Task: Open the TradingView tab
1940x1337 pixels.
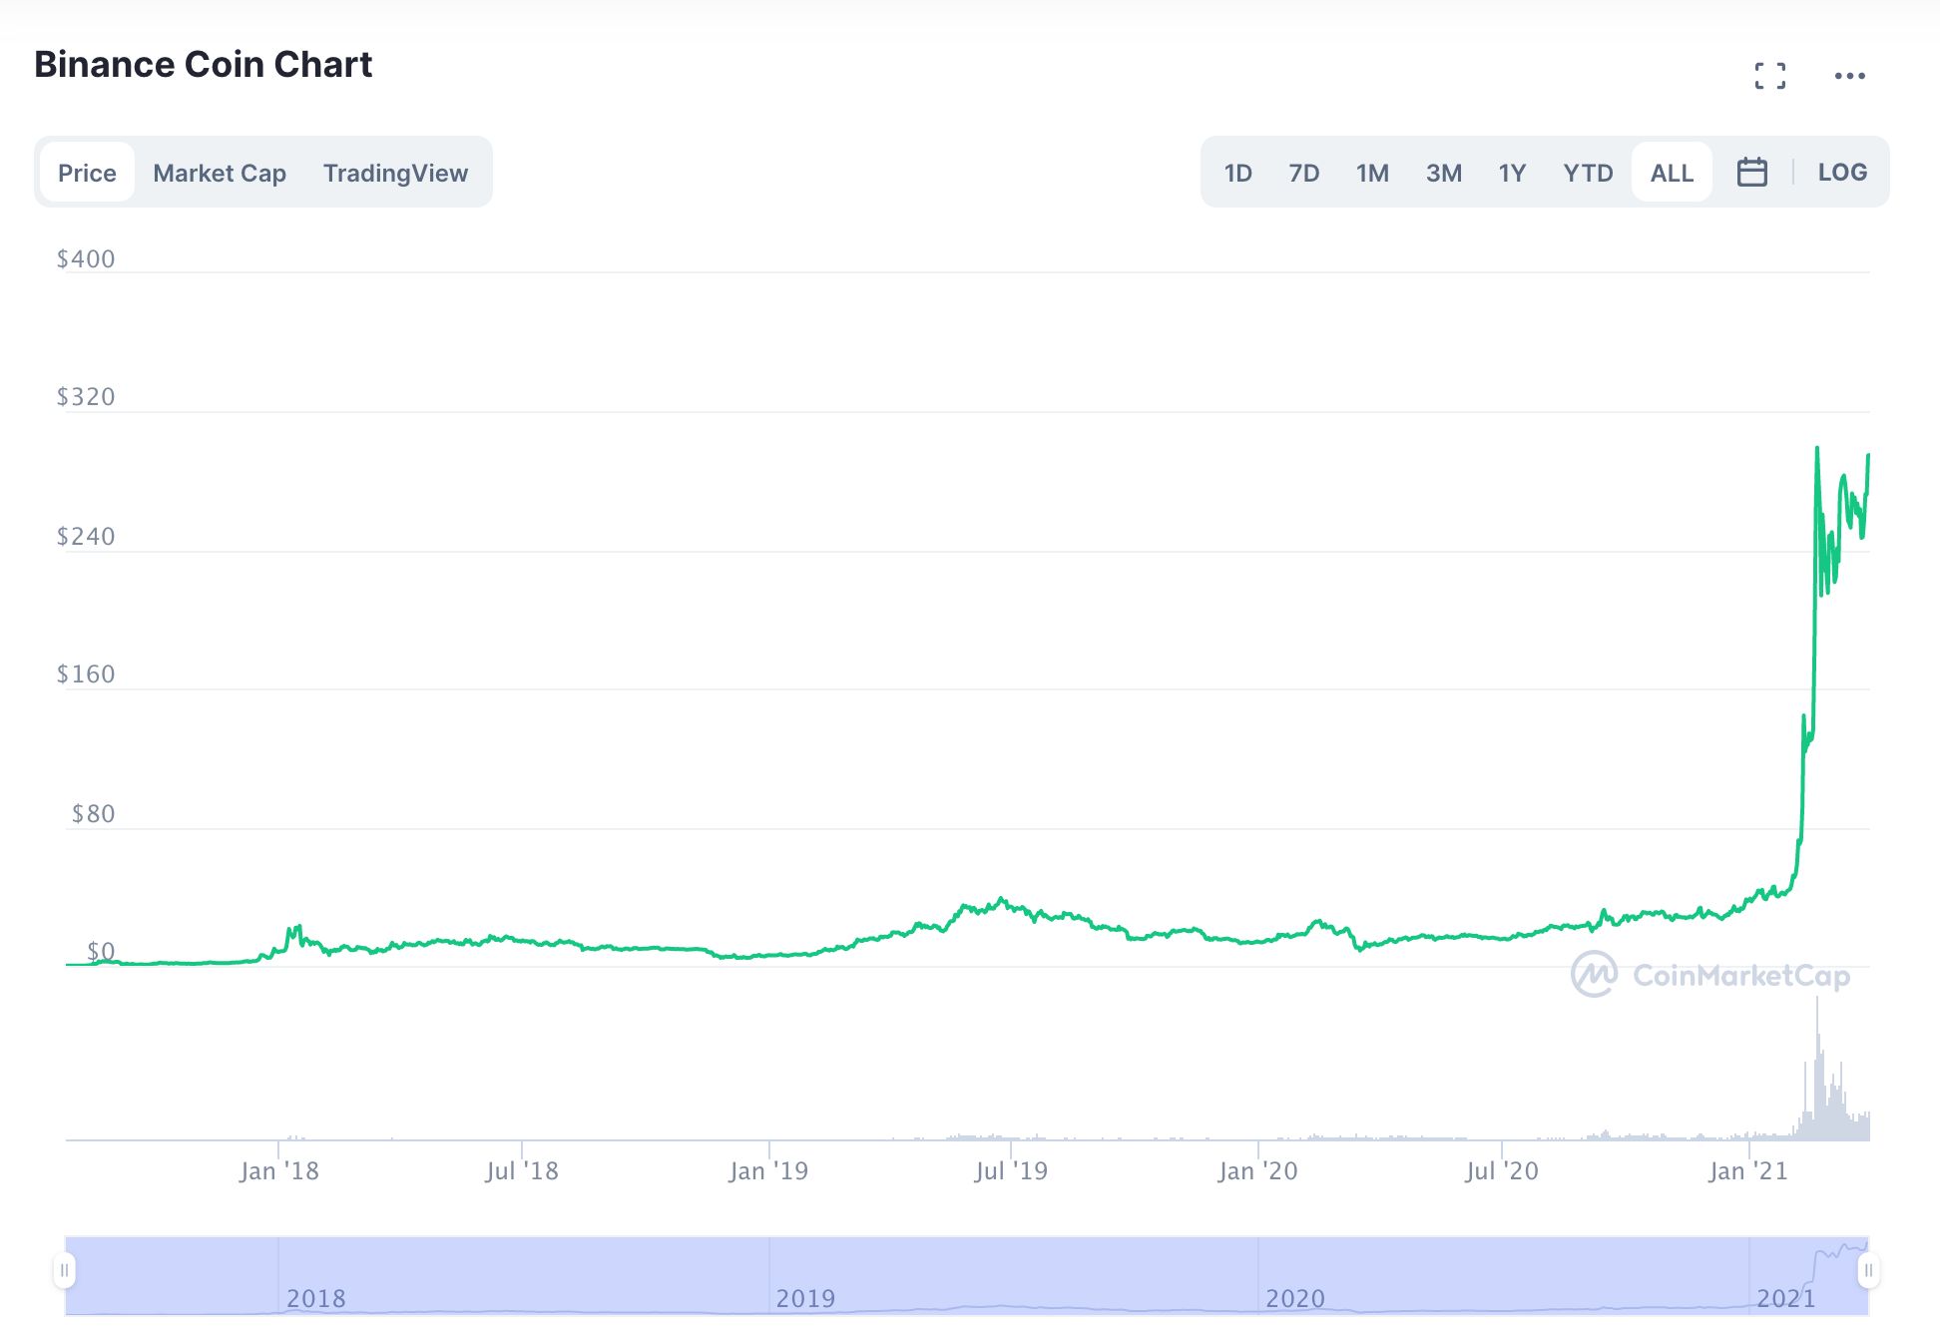Action: [395, 173]
